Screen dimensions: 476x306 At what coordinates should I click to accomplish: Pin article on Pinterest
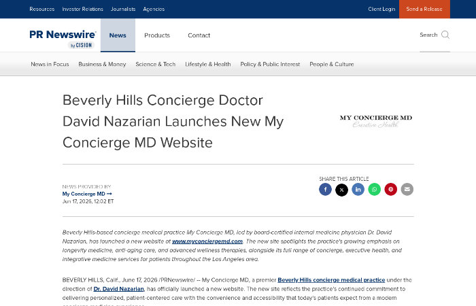(x=391, y=190)
